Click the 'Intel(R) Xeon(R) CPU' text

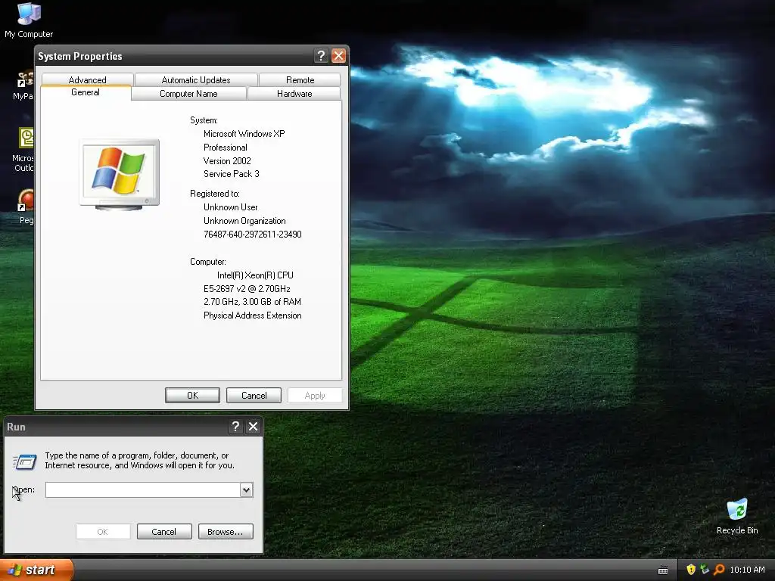255,275
